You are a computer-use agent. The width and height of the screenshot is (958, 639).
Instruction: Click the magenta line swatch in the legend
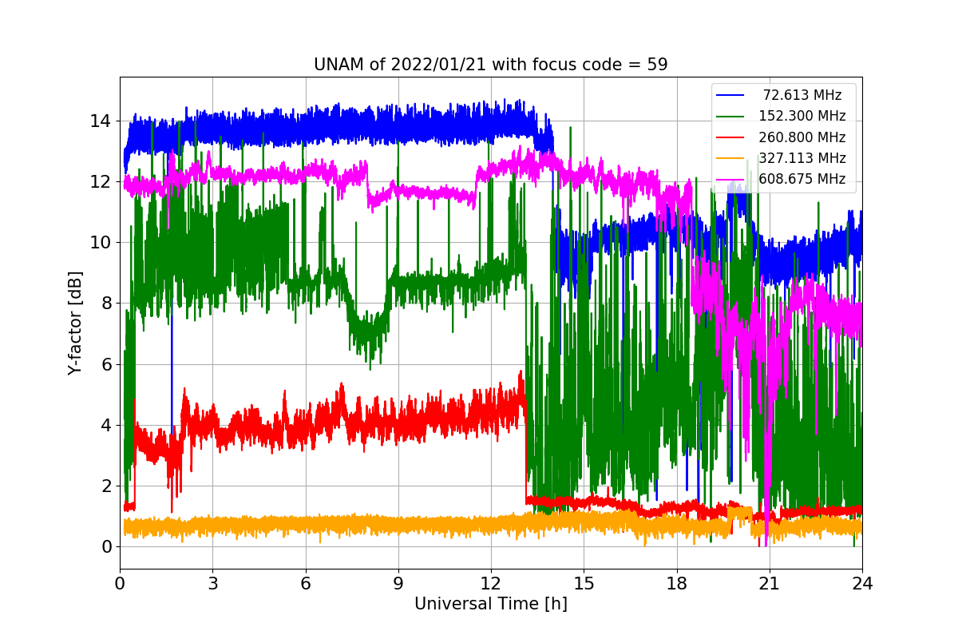tap(730, 179)
